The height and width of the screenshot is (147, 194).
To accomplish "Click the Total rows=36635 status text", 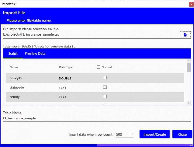I will coord(40,46).
